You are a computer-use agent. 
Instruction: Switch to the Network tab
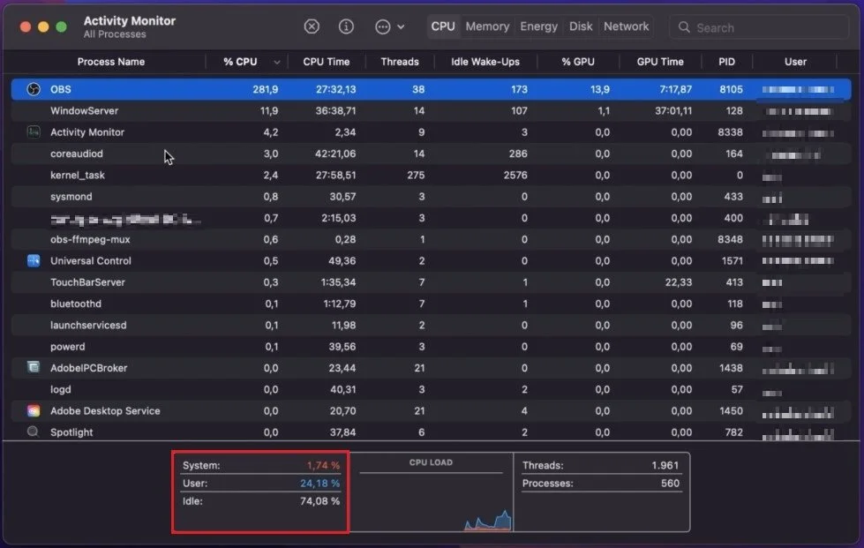pos(626,26)
